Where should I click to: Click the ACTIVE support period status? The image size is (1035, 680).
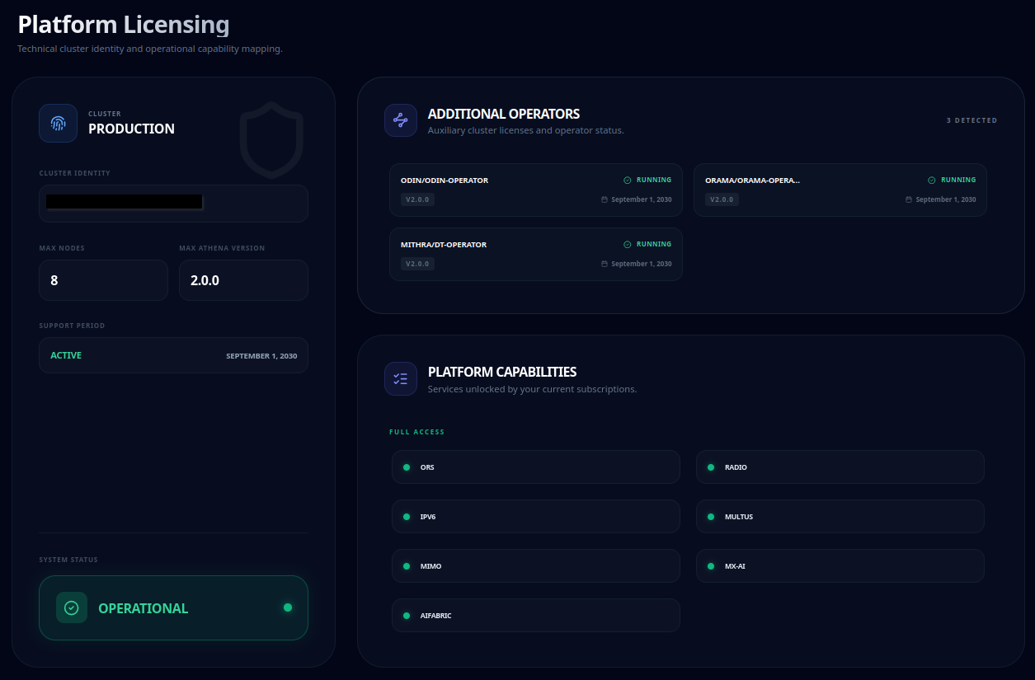tap(66, 355)
